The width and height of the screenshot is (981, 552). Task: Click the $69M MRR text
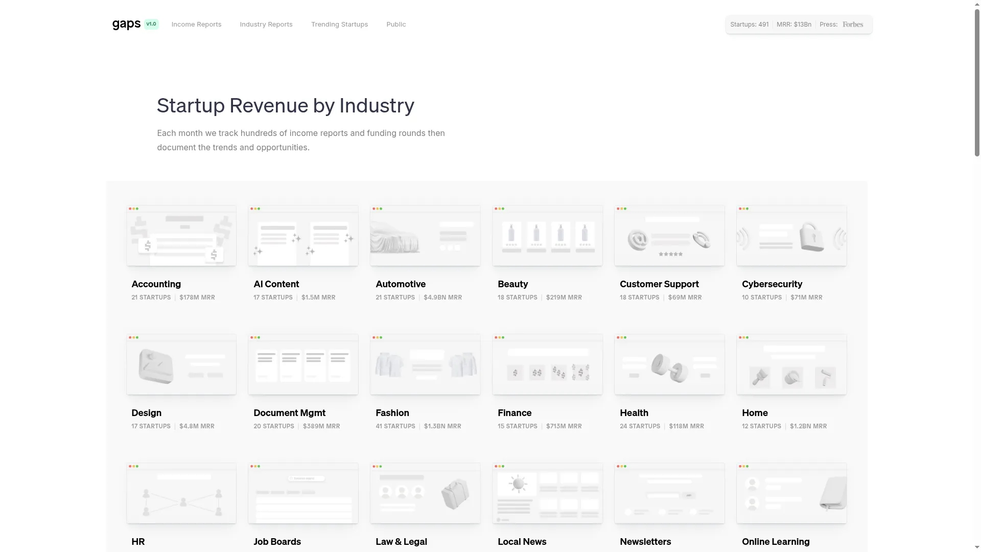click(685, 297)
